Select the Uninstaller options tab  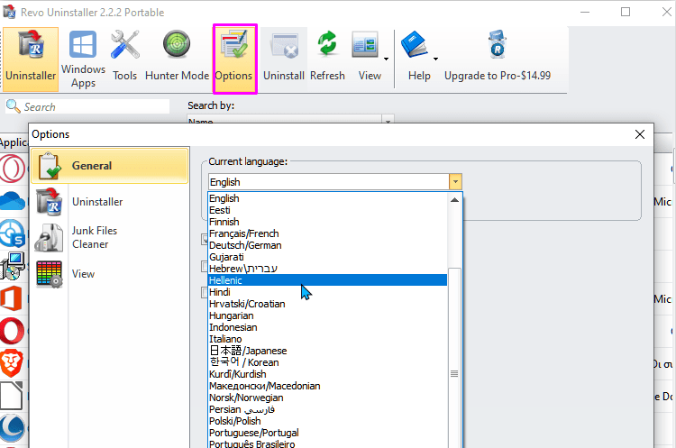click(x=109, y=202)
